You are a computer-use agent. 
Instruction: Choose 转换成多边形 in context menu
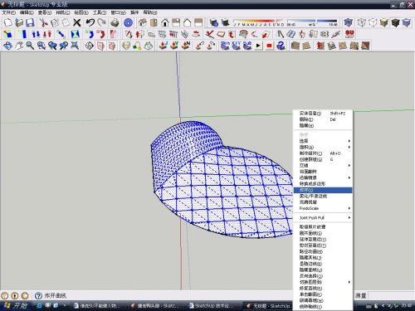pos(323,184)
